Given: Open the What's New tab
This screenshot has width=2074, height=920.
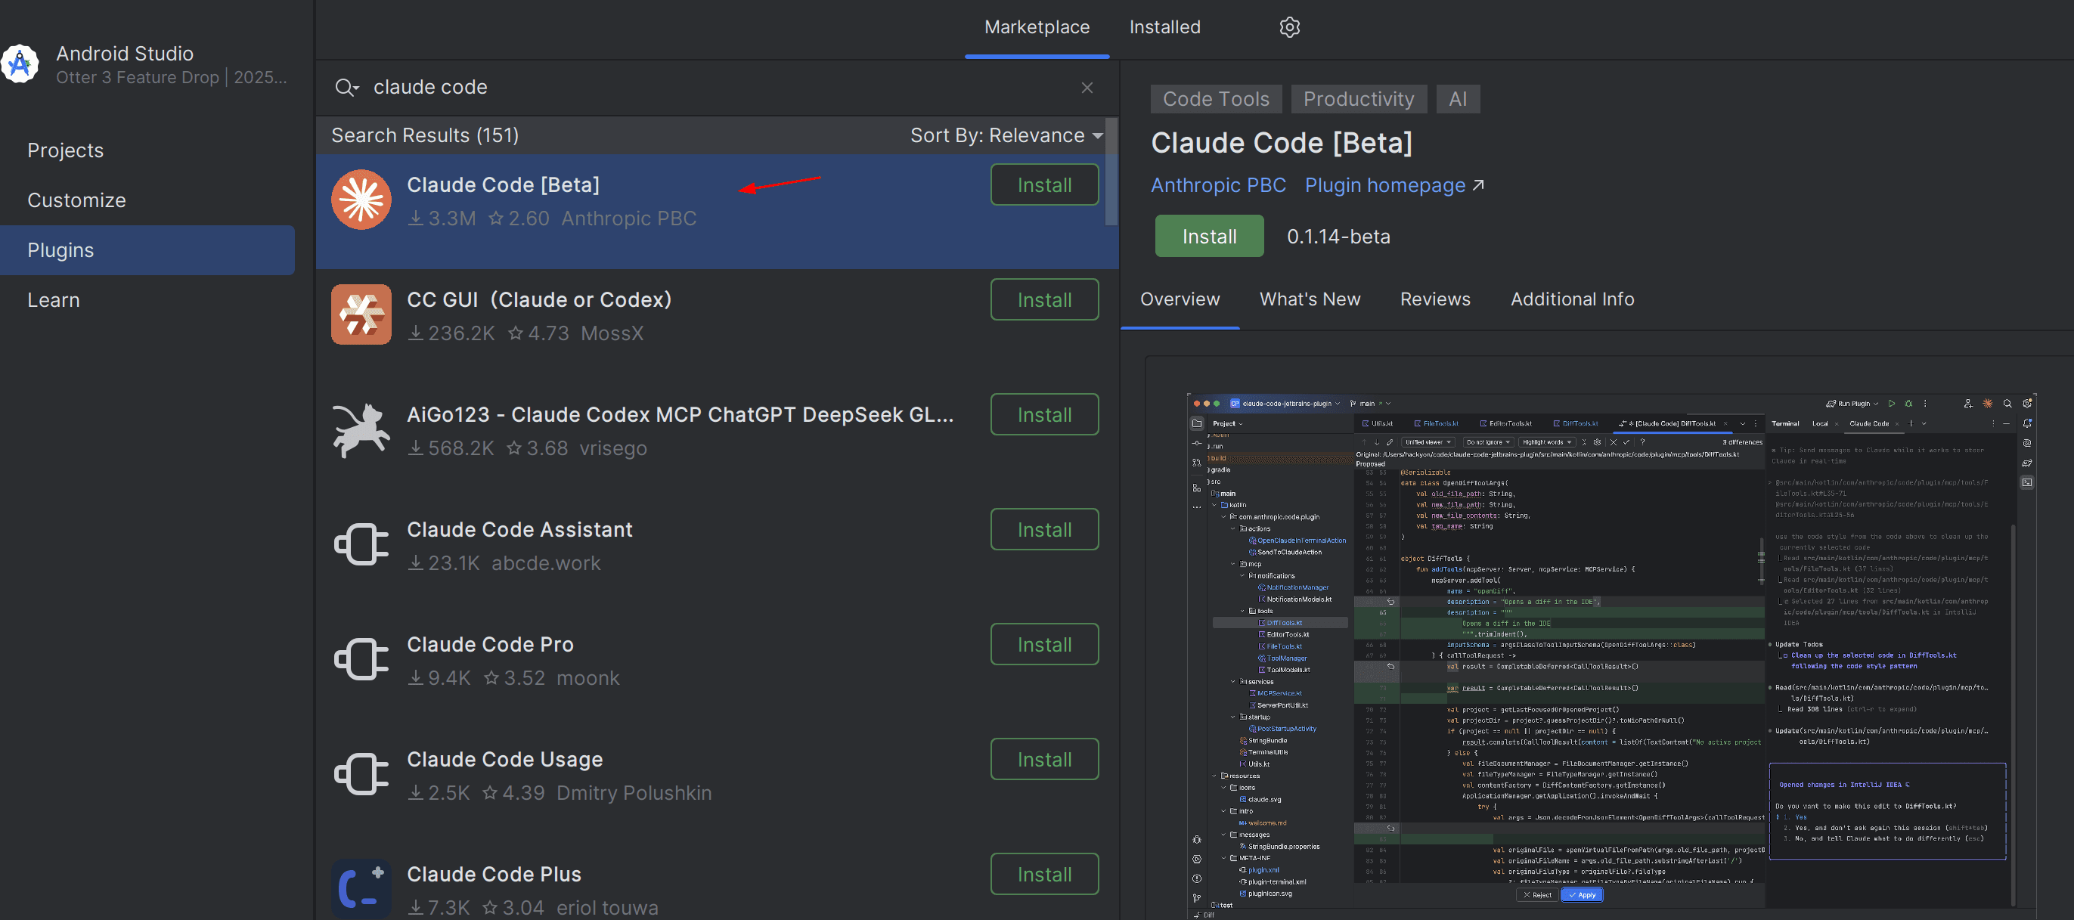Looking at the screenshot, I should (1309, 299).
